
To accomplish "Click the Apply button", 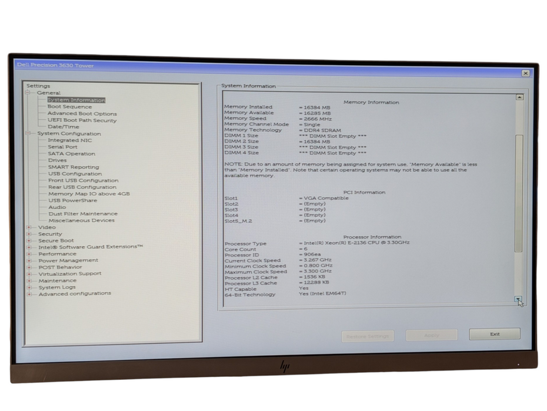I will point(432,335).
